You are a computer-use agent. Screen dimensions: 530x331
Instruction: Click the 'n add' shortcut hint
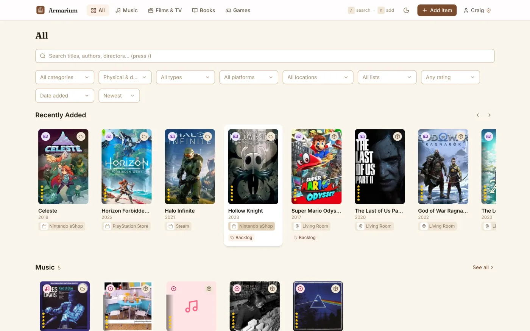point(386,10)
